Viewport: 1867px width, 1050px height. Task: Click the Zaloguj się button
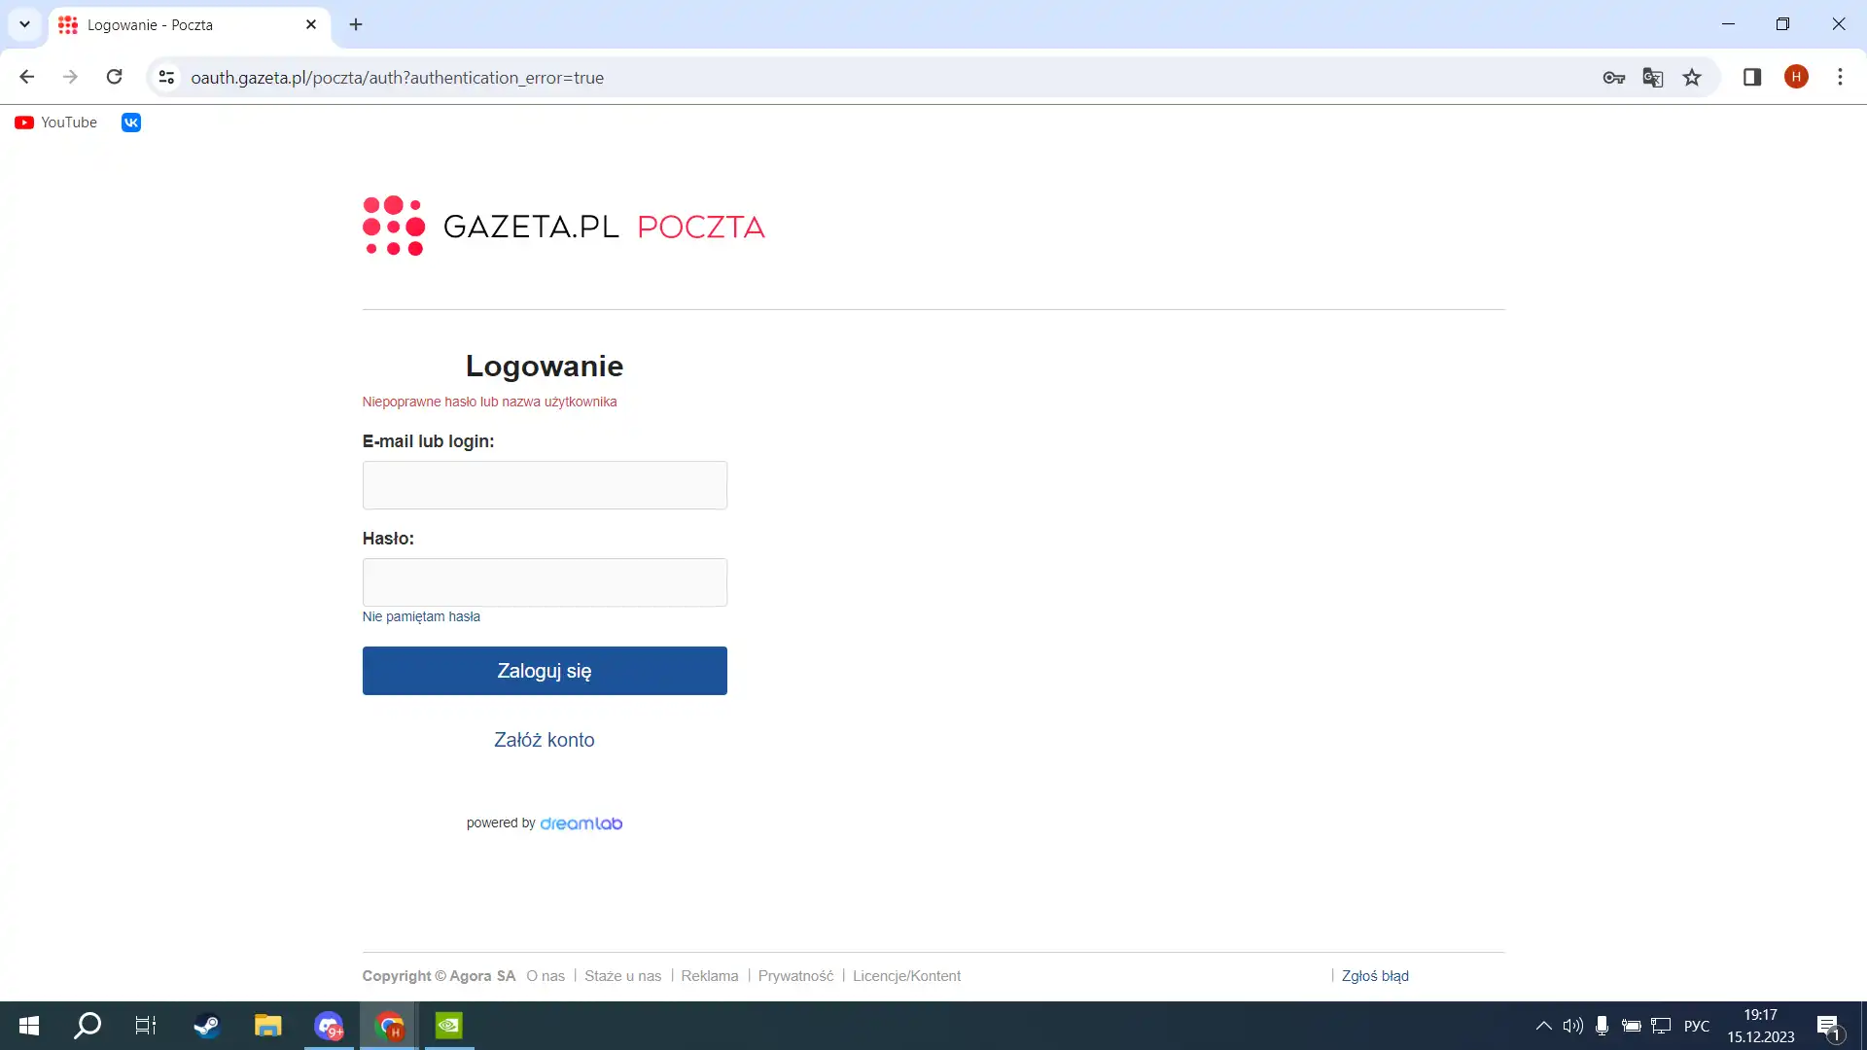tap(545, 671)
